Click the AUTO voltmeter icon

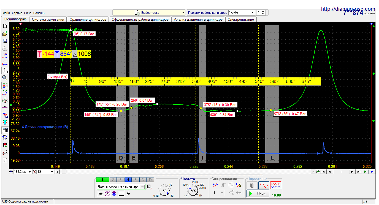[x=5, y=137]
